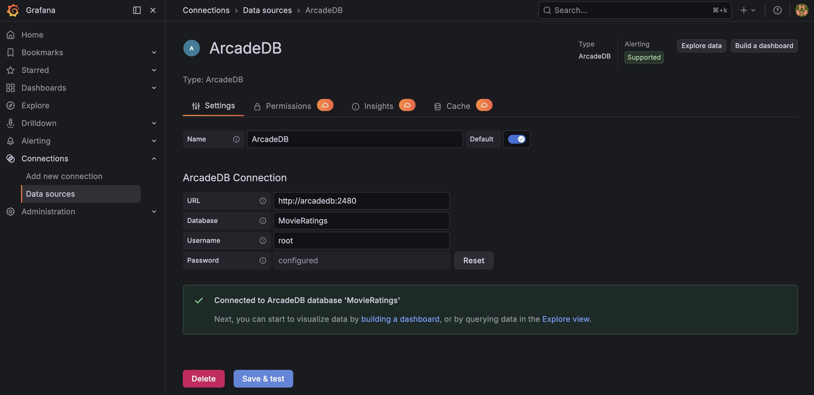Viewport: 814px width, 395px height.
Task: Click the Administration gear icon
Action: [x=11, y=212]
